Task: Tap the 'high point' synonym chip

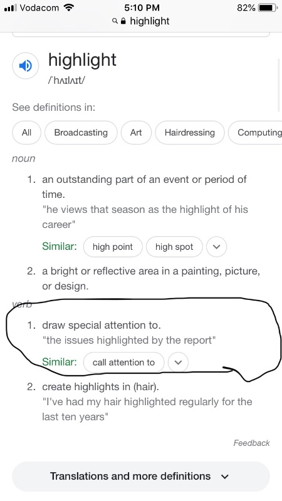Action: [113, 247]
